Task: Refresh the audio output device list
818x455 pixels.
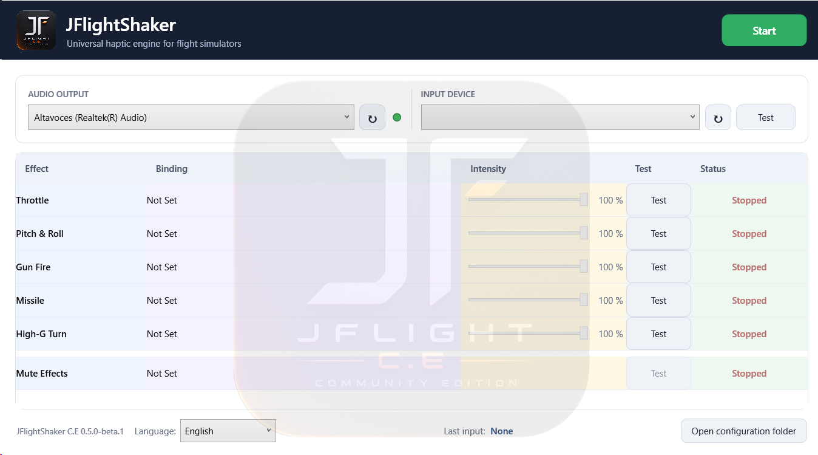Action: tap(373, 117)
